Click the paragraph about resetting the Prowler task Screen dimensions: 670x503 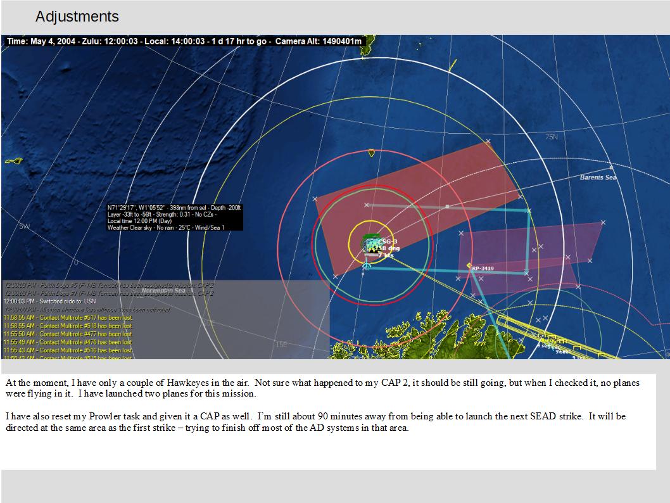click(x=316, y=422)
